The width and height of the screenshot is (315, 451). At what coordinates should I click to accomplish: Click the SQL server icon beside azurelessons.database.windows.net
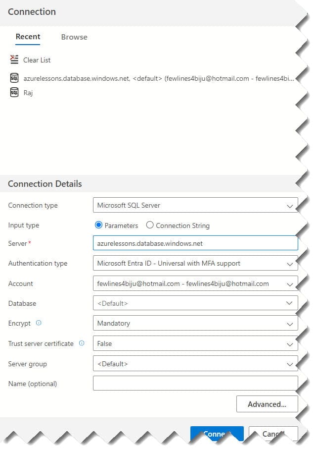13,78
